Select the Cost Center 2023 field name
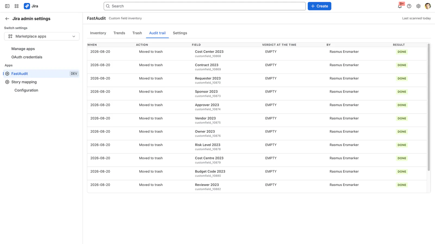The image size is (435, 244). click(x=209, y=51)
